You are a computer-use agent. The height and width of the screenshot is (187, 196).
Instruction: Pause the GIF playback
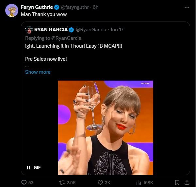coord(28,167)
